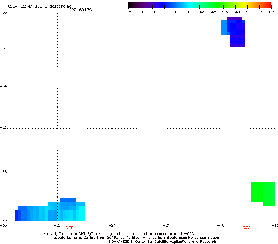
Task: Click the 'Data buffer is 22 hrs' note line
Action: 136,238
